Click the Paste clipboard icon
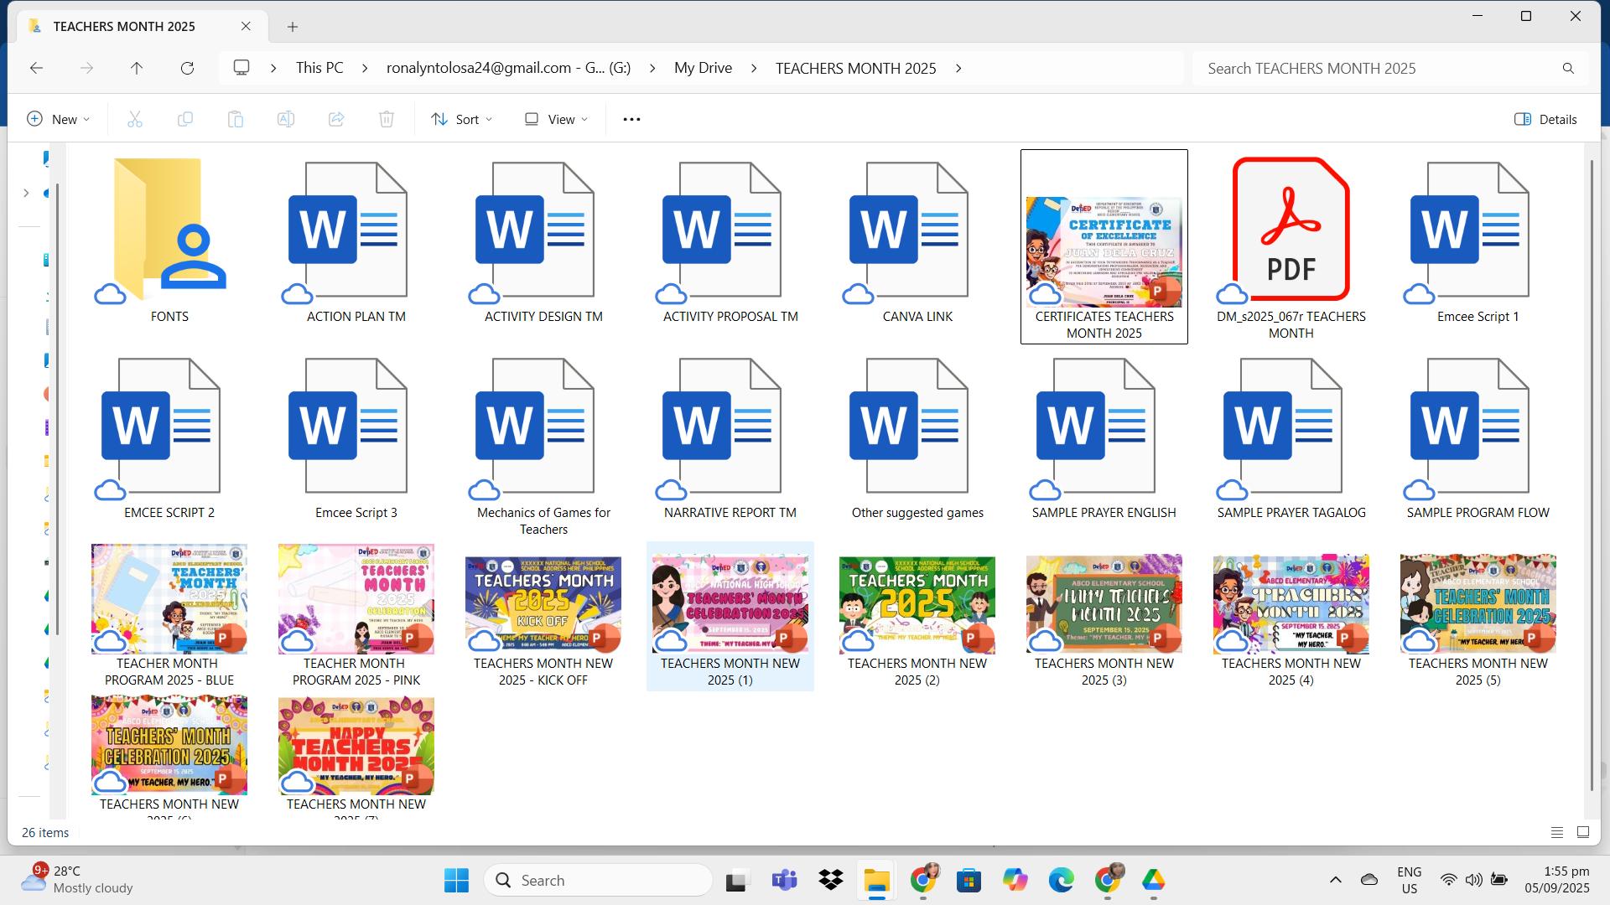The height and width of the screenshot is (905, 1610). 236,119
